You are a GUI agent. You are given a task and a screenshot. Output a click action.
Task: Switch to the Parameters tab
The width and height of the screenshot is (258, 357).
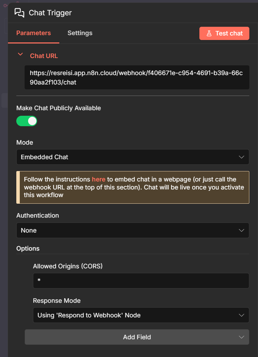click(x=34, y=33)
